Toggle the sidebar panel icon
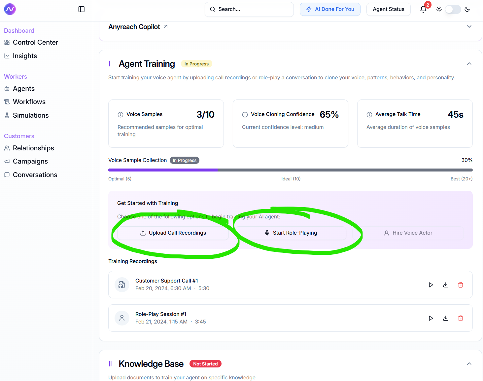483x381 pixels. click(82, 9)
